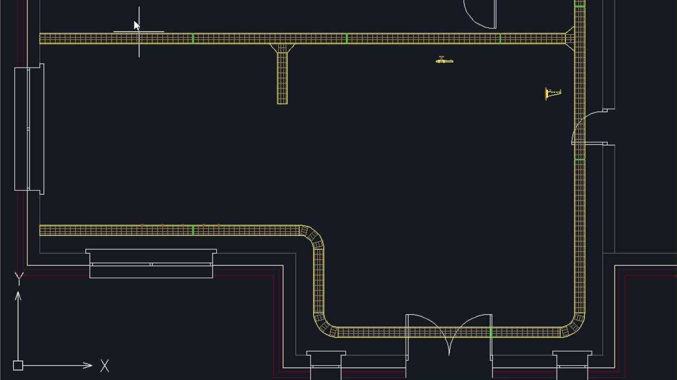677x380 pixels.
Task: Select the green joint on bottom tray run
Action: (491, 332)
